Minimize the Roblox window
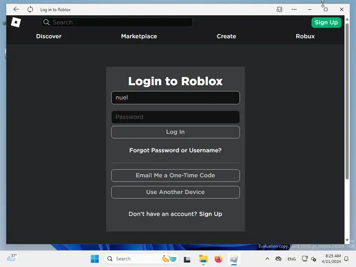The height and width of the screenshot is (267, 356). click(x=310, y=9)
